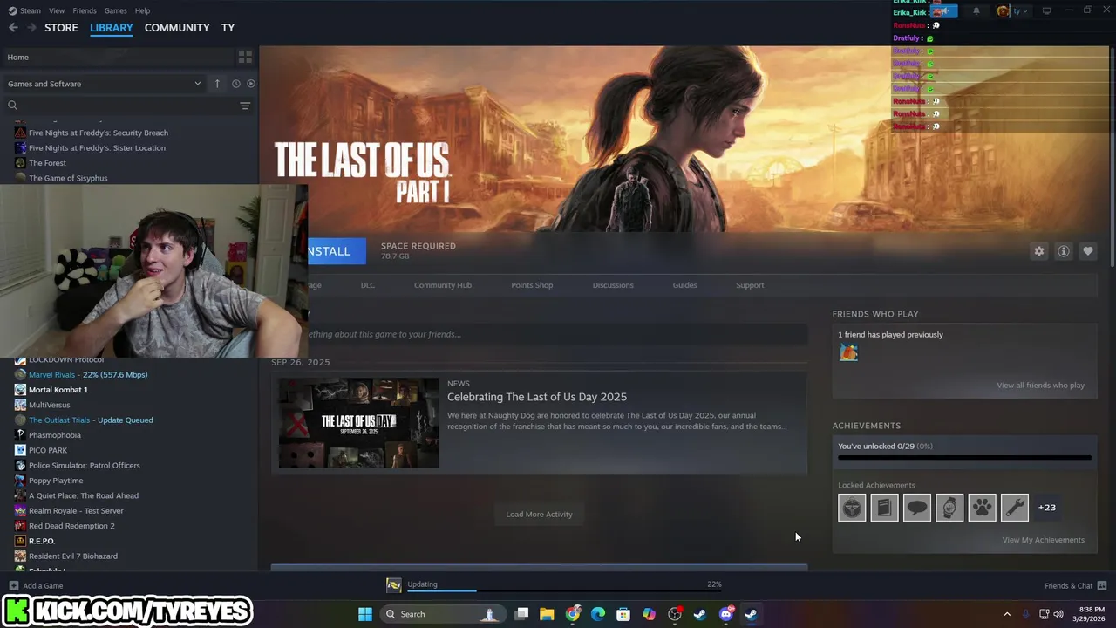
Task: Open friend avatar under Friends Who Play
Action: click(848, 352)
